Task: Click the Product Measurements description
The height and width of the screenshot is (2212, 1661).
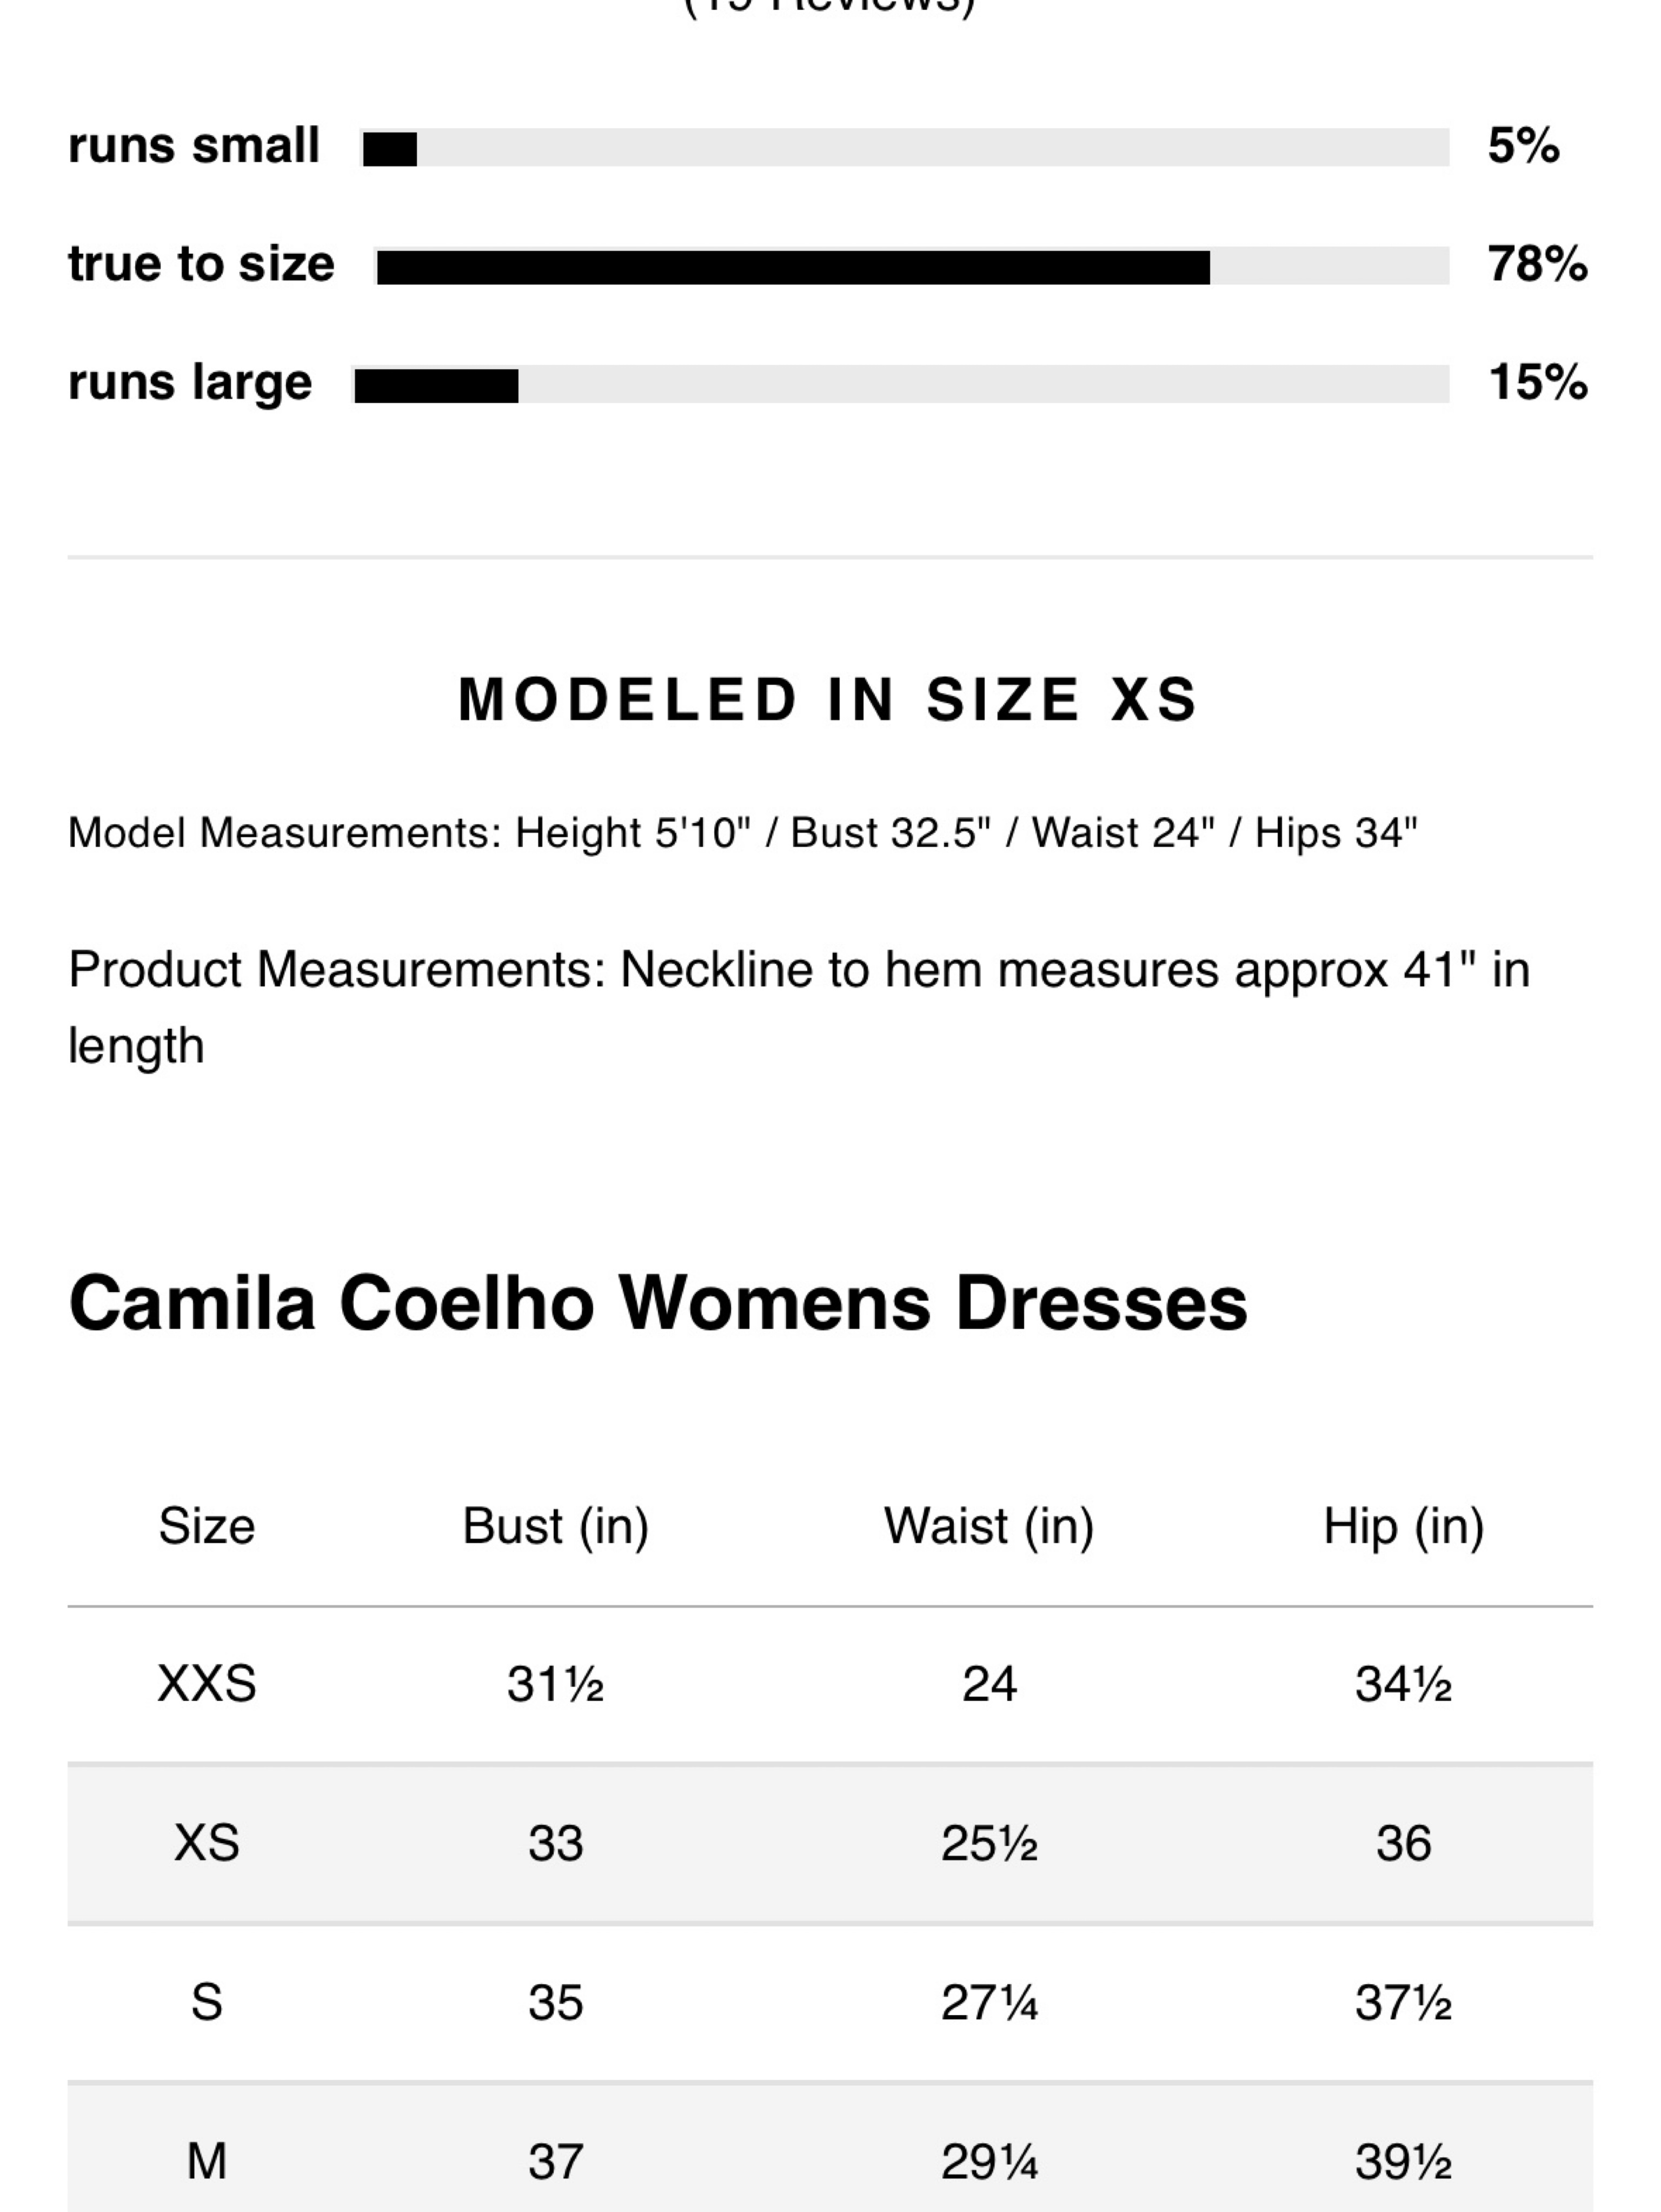Action: click(x=798, y=1007)
